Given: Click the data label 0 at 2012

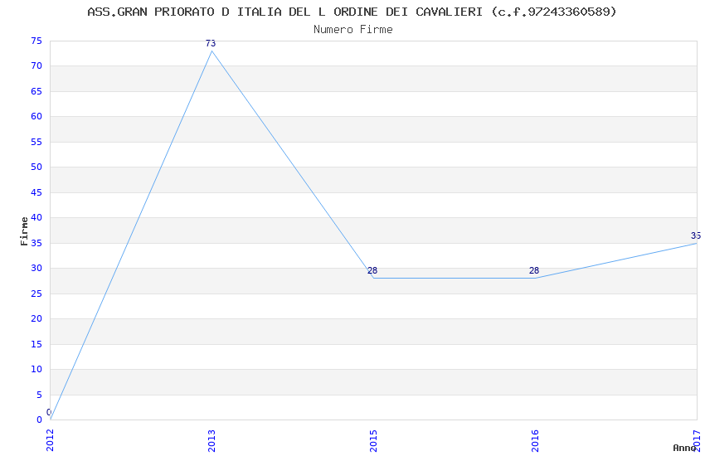Looking at the screenshot, I should (x=49, y=412).
